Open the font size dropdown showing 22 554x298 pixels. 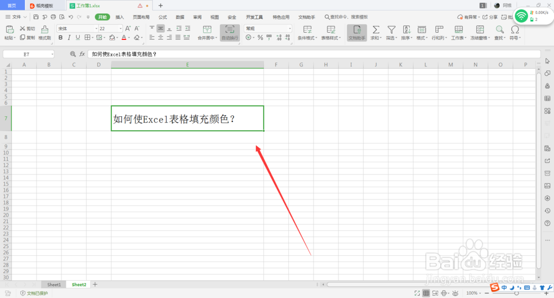click(x=120, y=29)
